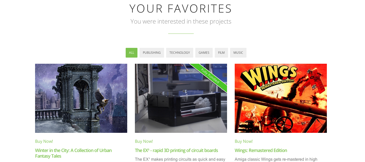Click the YOUR FAVORITES heading
The image size is (365, 162).
[x=181, y=8]
